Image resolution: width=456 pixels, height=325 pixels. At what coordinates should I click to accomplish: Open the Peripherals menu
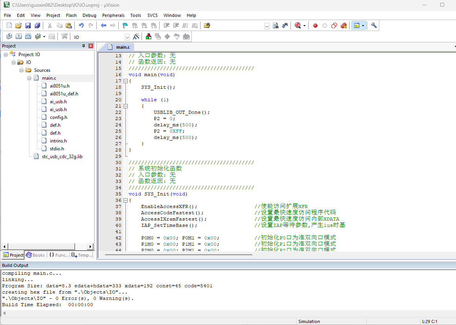click(113, 15)
